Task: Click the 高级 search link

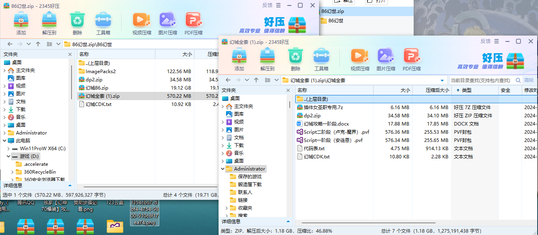Action: (x=529, y=80)
